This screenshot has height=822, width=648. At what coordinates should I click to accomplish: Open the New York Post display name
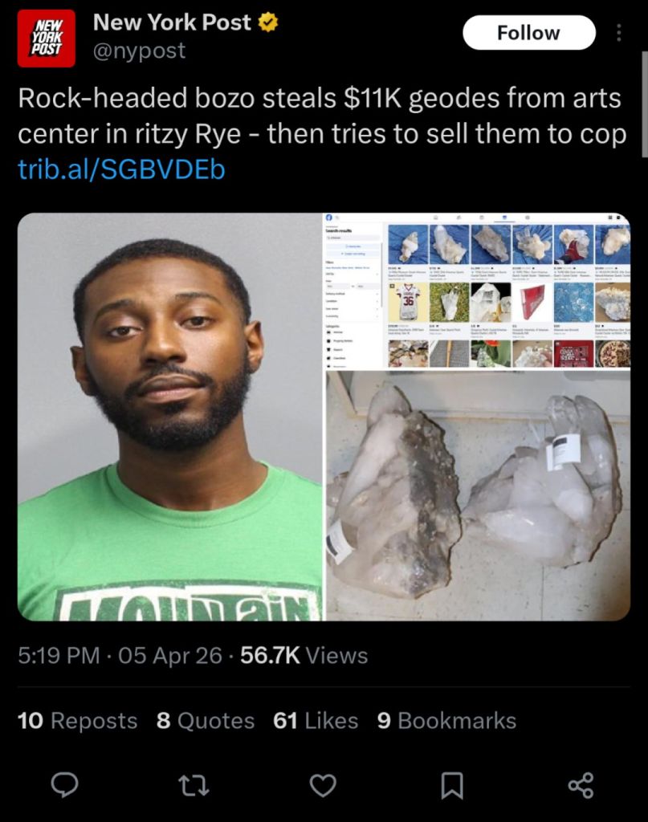(172, 22)
